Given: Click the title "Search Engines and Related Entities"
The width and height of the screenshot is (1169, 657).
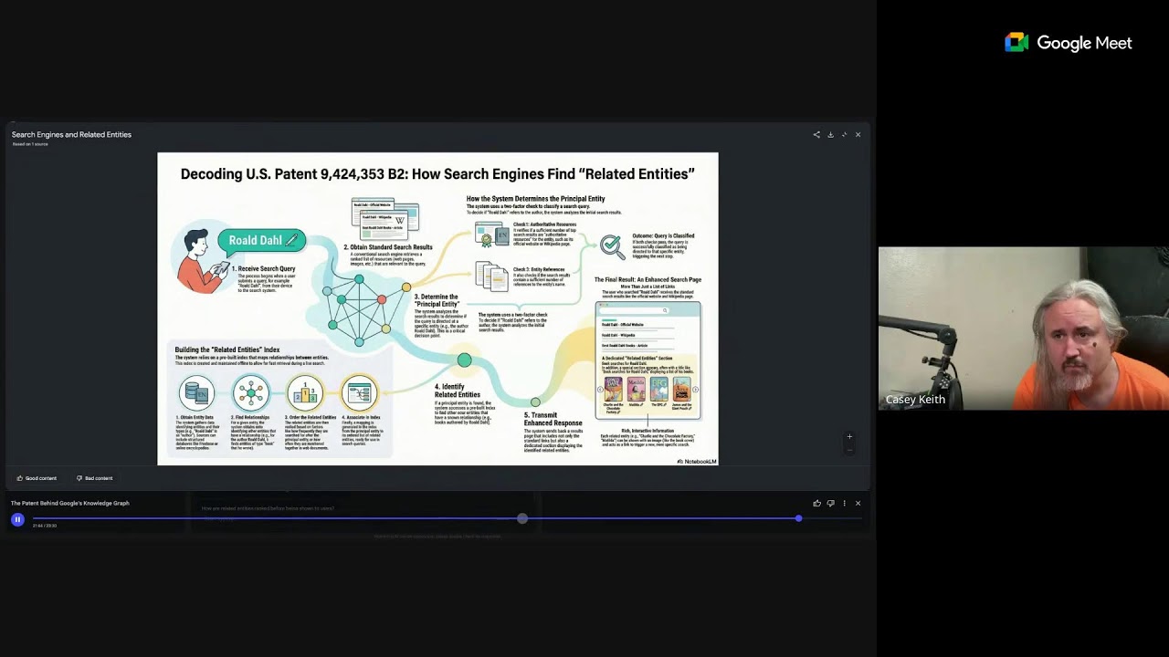Looking at the screenshot, I should click(x=71, y=135).
